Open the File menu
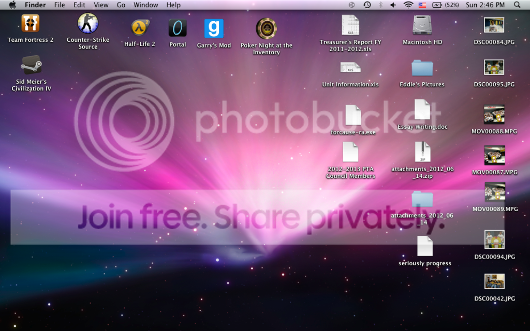This screenshot has height=331, width=530. 60,5
